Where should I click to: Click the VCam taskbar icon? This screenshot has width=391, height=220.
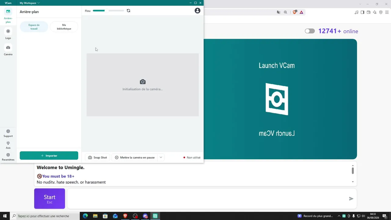pyautogui.click(x=155, y=216)
